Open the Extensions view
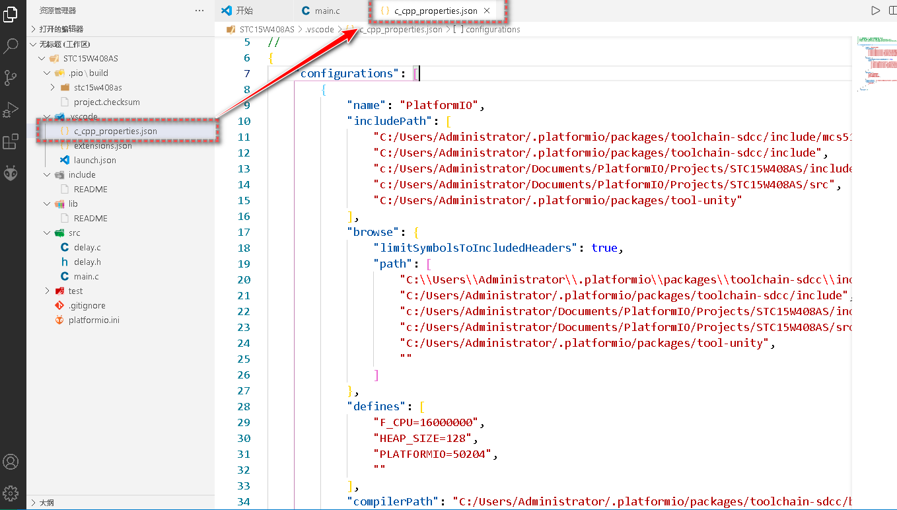 click(11, 141)
